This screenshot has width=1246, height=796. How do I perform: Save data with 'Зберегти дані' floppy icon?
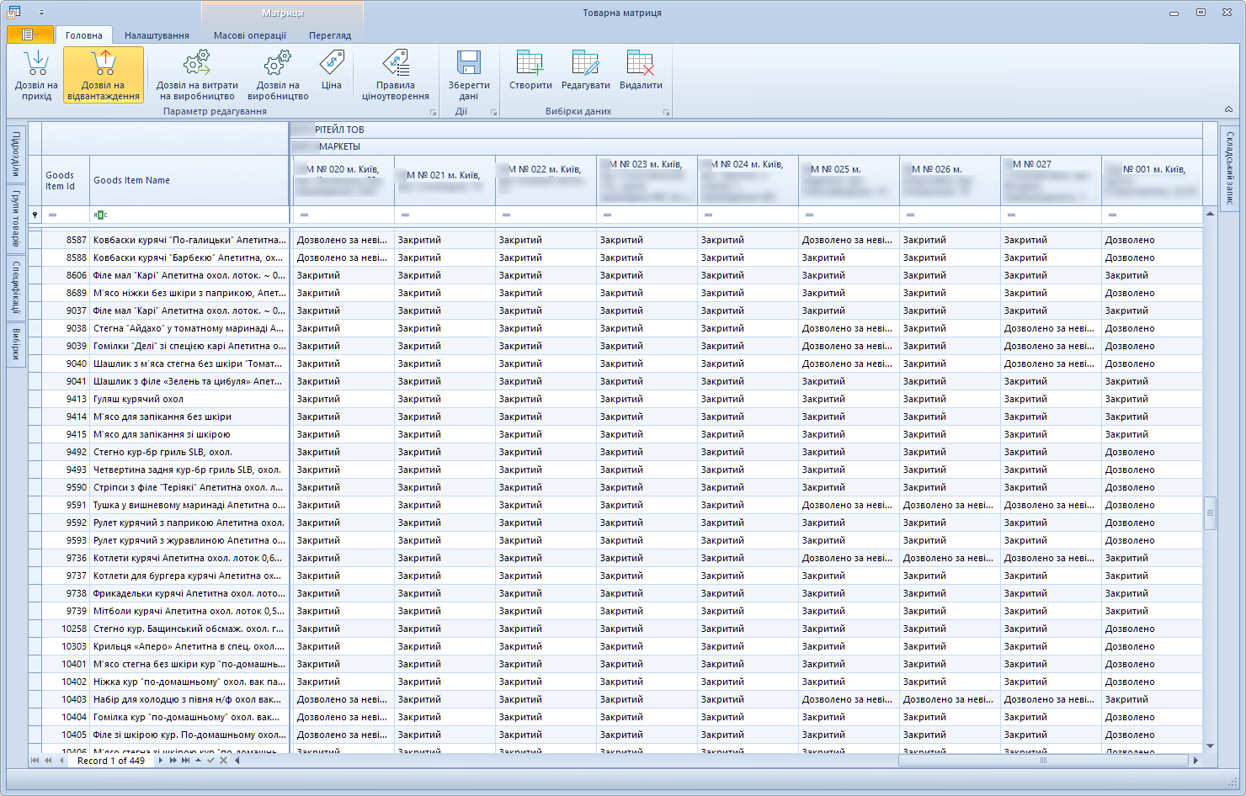pyautogui.click(x=469, y=62)
